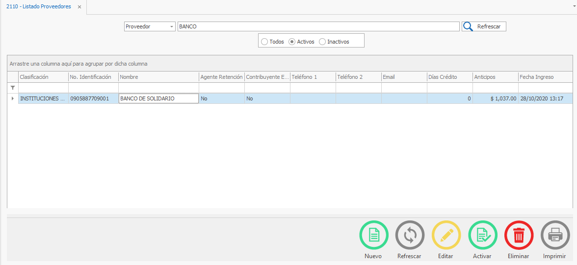Switch to 2110 - Listado Proveedores tab

pyautogui.click(x=39, y=7)
